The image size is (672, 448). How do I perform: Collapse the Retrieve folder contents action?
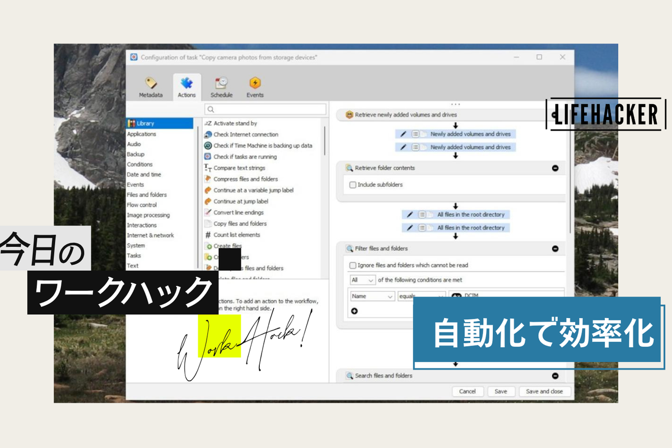[x=555, y=168]
